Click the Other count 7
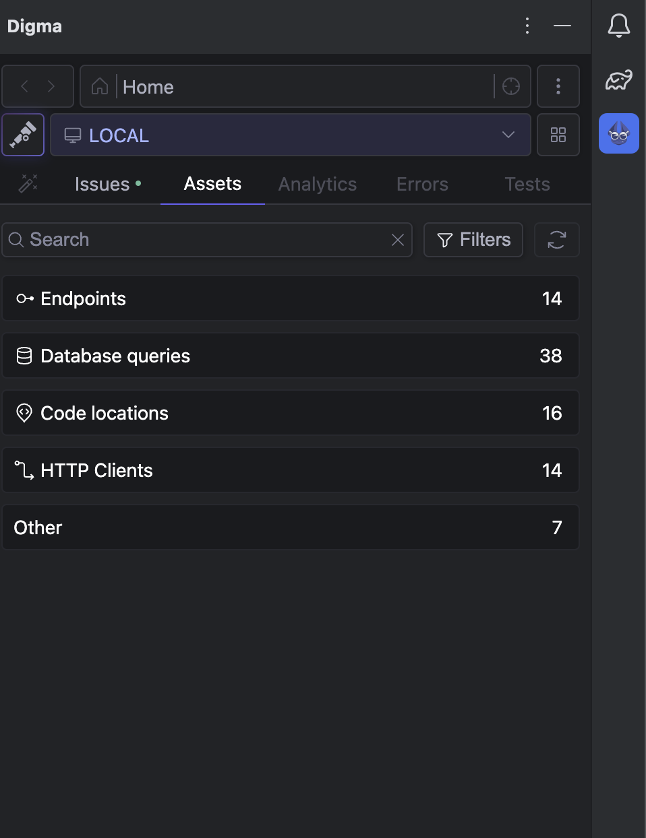646x838 pixels. coord(557,527)
